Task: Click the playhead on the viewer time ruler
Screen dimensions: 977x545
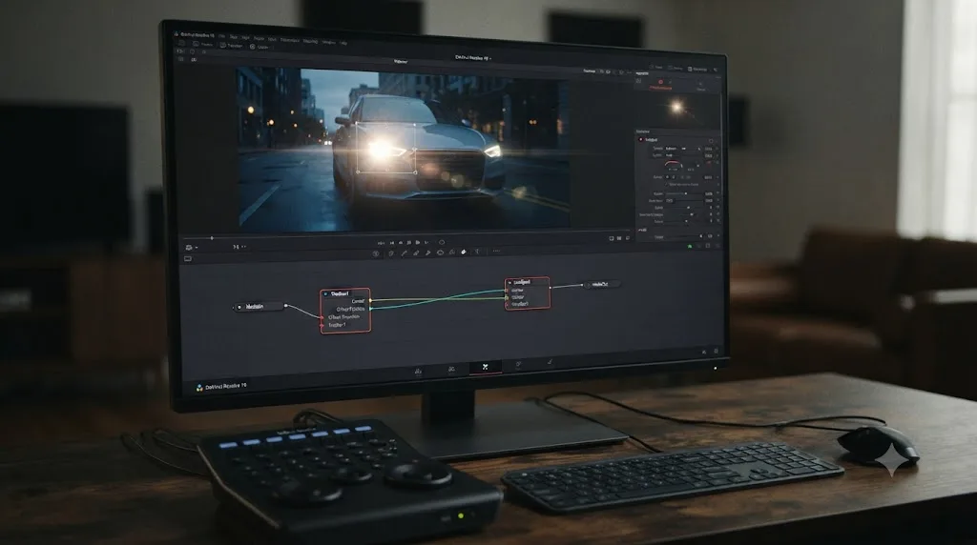Action: pos(212,237)
